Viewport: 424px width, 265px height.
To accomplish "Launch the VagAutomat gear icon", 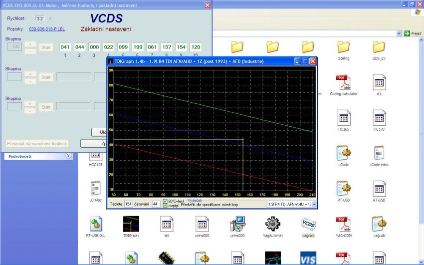I will click(x=272, y=224).
